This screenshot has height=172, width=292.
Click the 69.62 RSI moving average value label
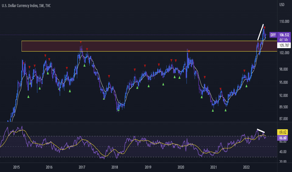283,132
